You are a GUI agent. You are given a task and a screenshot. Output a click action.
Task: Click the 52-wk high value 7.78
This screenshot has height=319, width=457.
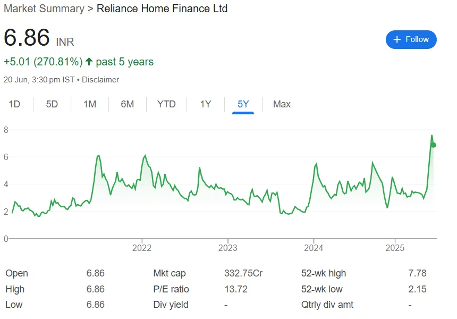tap(417, 273)
